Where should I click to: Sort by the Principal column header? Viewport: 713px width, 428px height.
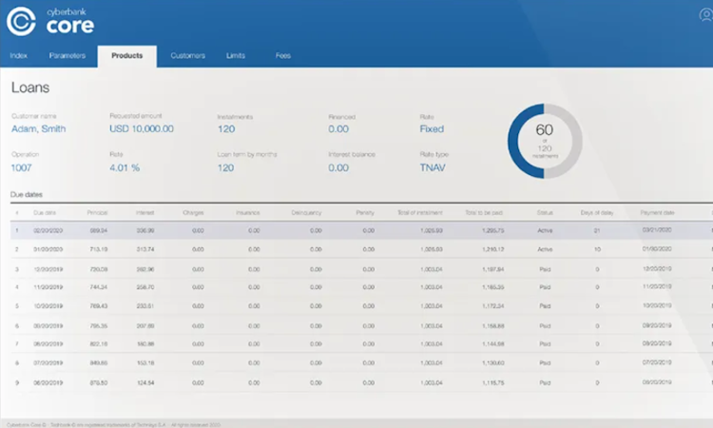[x=97, y=212]
